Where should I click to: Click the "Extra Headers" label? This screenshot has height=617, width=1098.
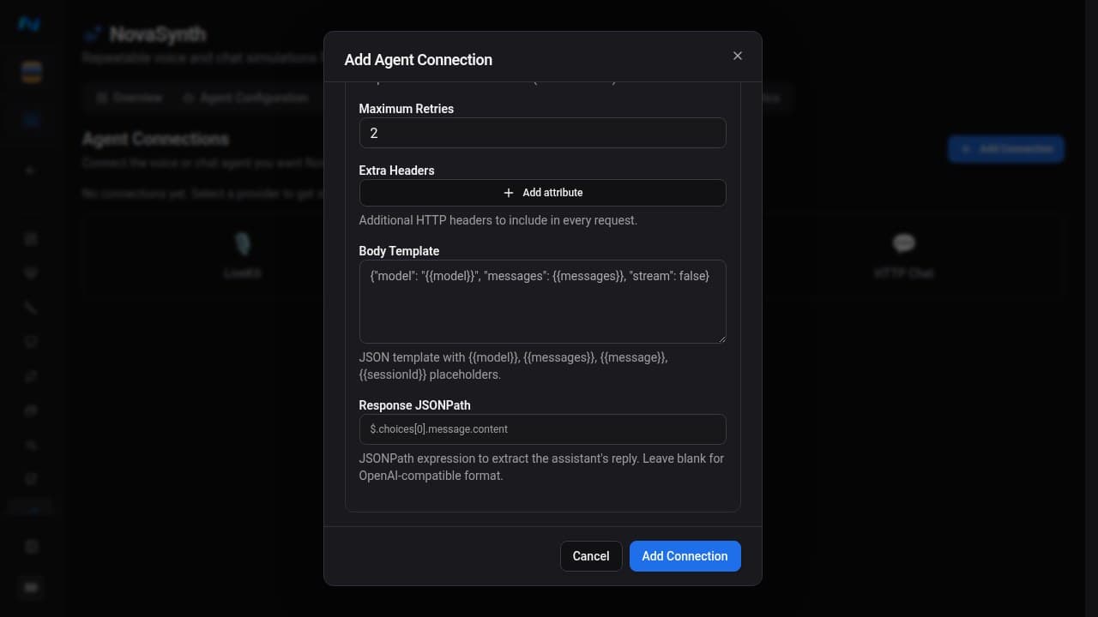[x=396, y=171]
